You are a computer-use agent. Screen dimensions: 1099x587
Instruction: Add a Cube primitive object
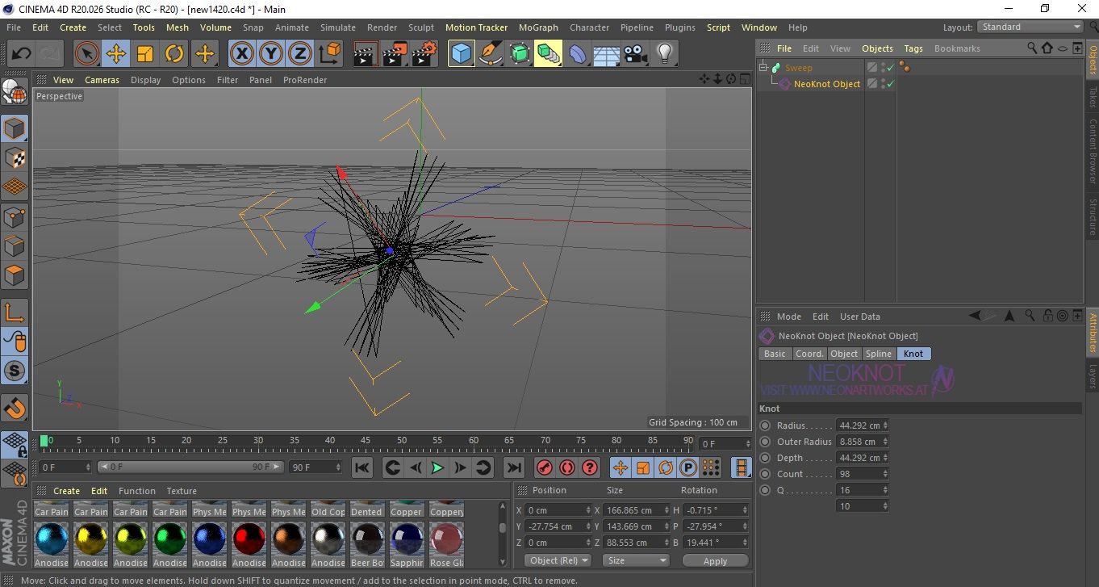coord(461,54)
